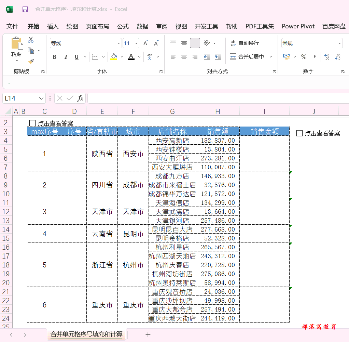Click the Increase Indent icon

click(218, 57)
